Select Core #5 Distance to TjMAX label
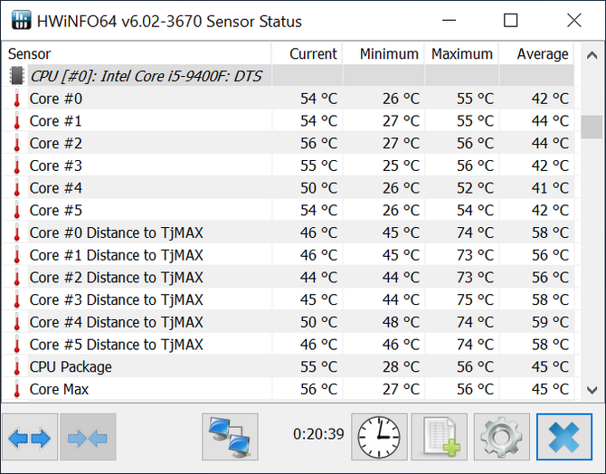 (117, 345)
